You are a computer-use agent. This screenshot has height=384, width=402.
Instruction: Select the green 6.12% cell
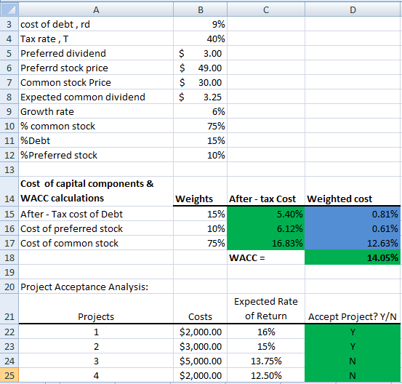(266, 228)
